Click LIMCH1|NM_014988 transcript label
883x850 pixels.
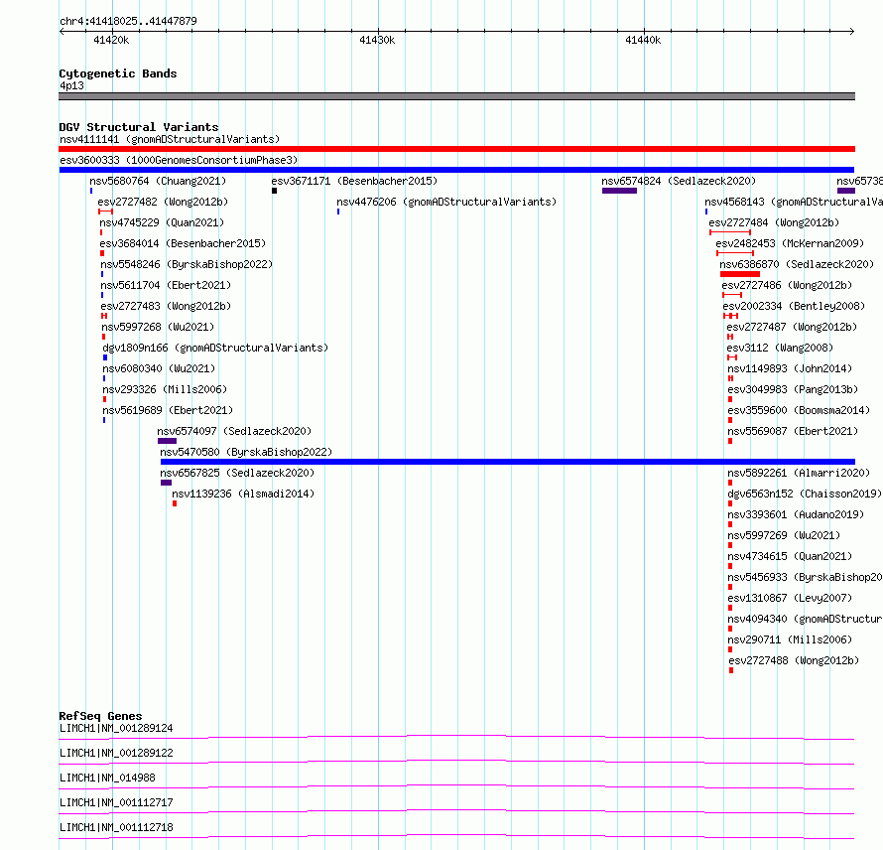pyautogui.click(x=107, y=778)
